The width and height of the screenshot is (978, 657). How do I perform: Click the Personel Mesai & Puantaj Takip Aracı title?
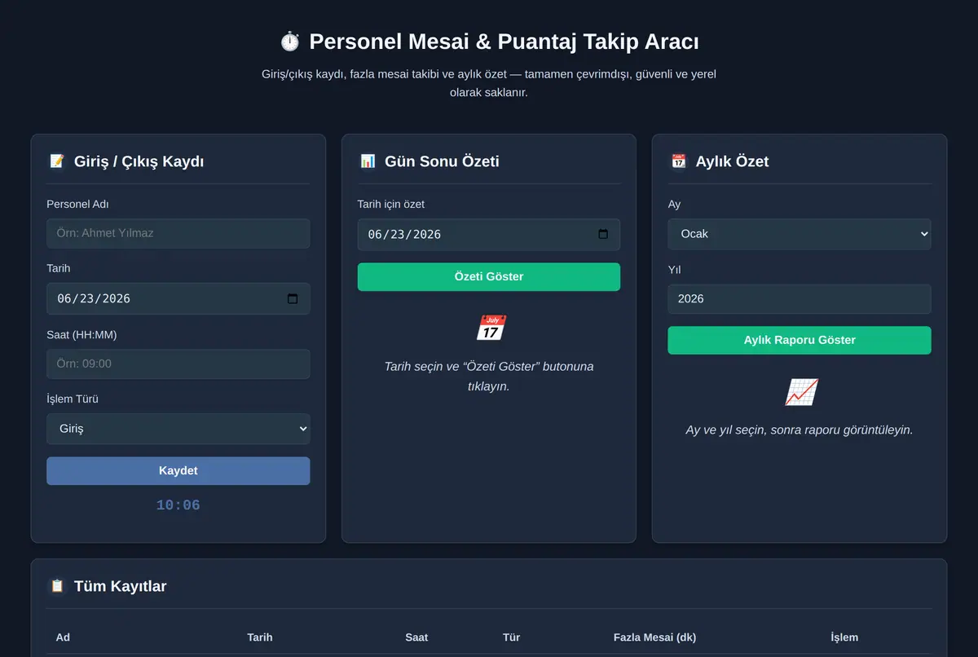[x=504, y=42]
